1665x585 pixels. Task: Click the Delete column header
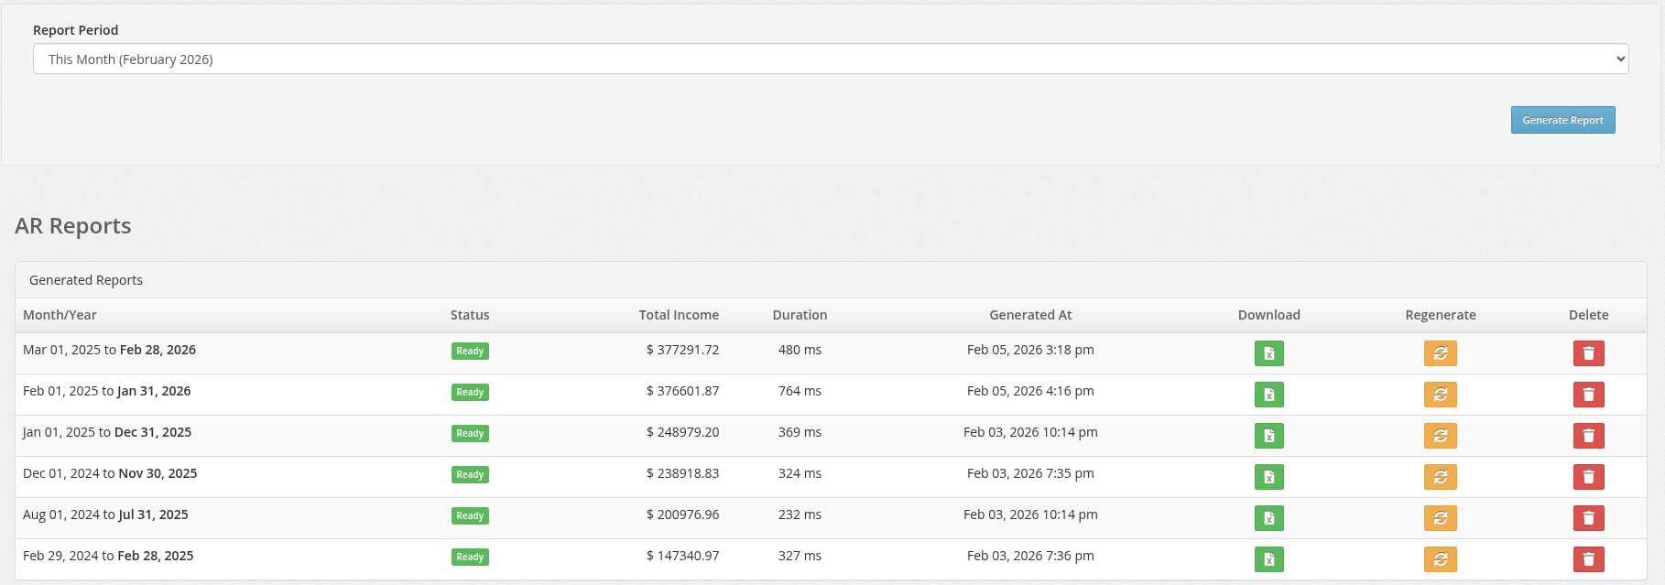[x=1588, y=315]
